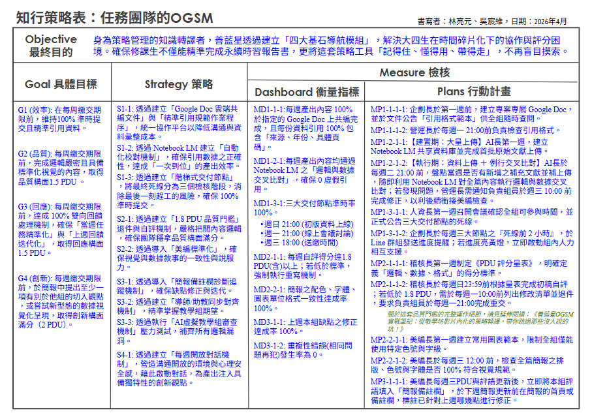The height and width of the screenshot is (415, 592).
Task: Click the Strategy 策略 column header
Action: pos(178,84)
